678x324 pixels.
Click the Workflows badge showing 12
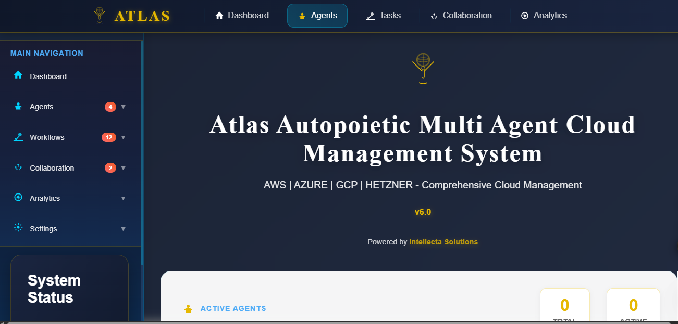point(109,137)
